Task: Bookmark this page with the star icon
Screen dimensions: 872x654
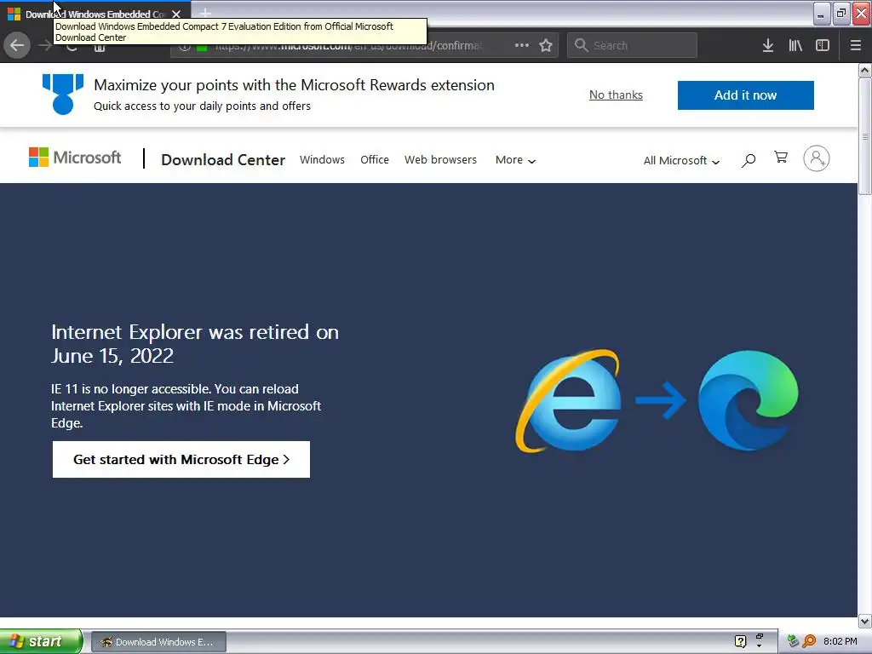Action: click(546, 46)
